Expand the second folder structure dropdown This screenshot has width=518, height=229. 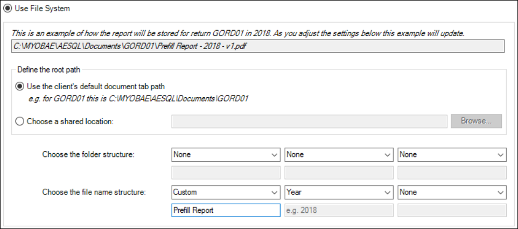tap(339, 155)
